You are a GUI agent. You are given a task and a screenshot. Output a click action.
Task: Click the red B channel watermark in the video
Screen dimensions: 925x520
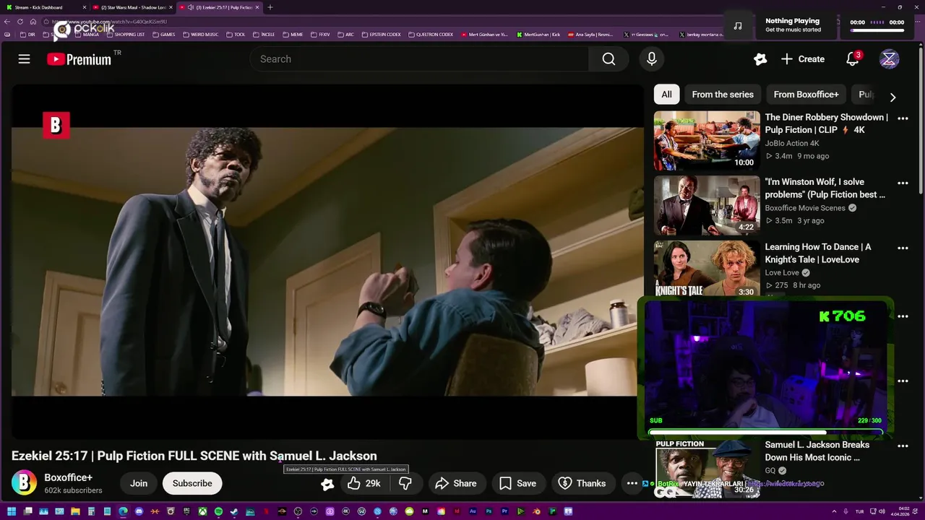coord(56,126)
